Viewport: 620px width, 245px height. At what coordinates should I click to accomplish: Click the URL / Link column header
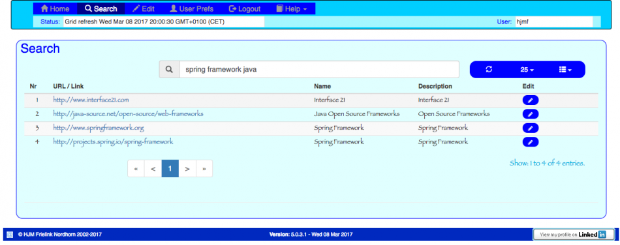[x=68, y=86]
